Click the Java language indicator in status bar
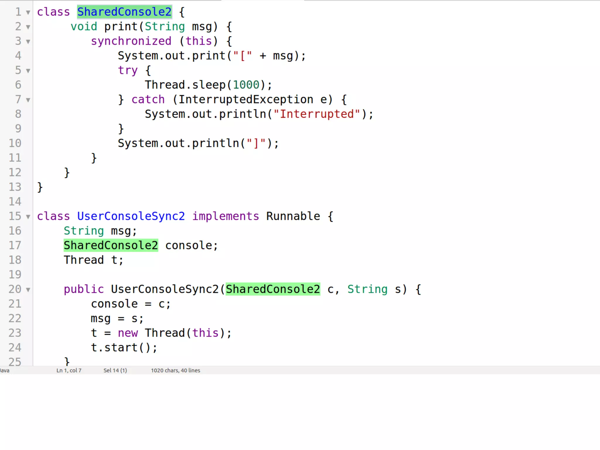The image size is (600, 450). (5, 370)
